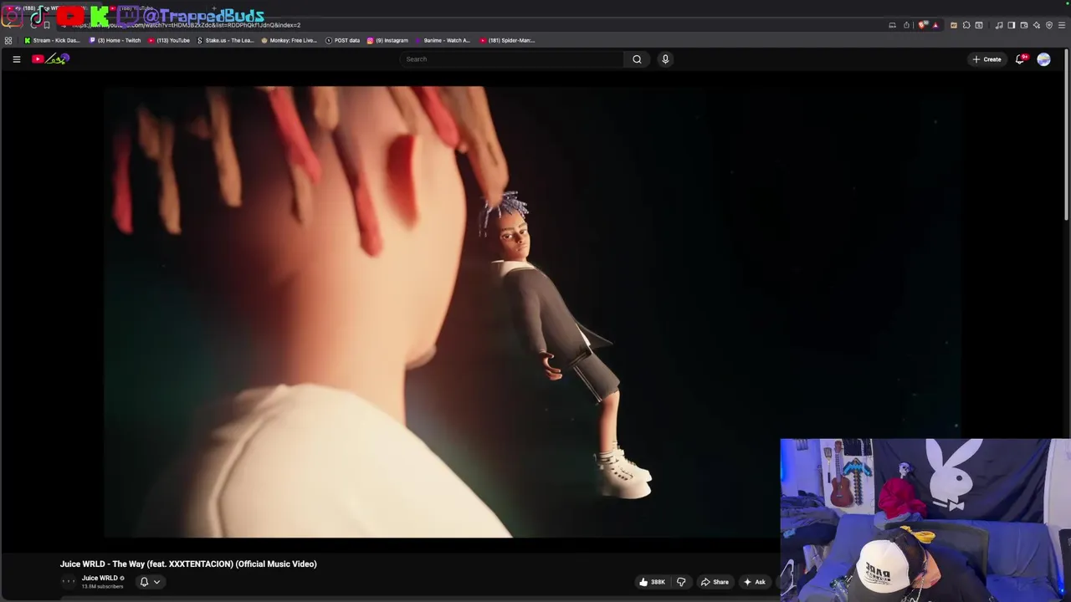Image resolution: width=1071 pixels, height=602 pixels.
Task: Click the share page icon in address bar
Action: (906, 25)
